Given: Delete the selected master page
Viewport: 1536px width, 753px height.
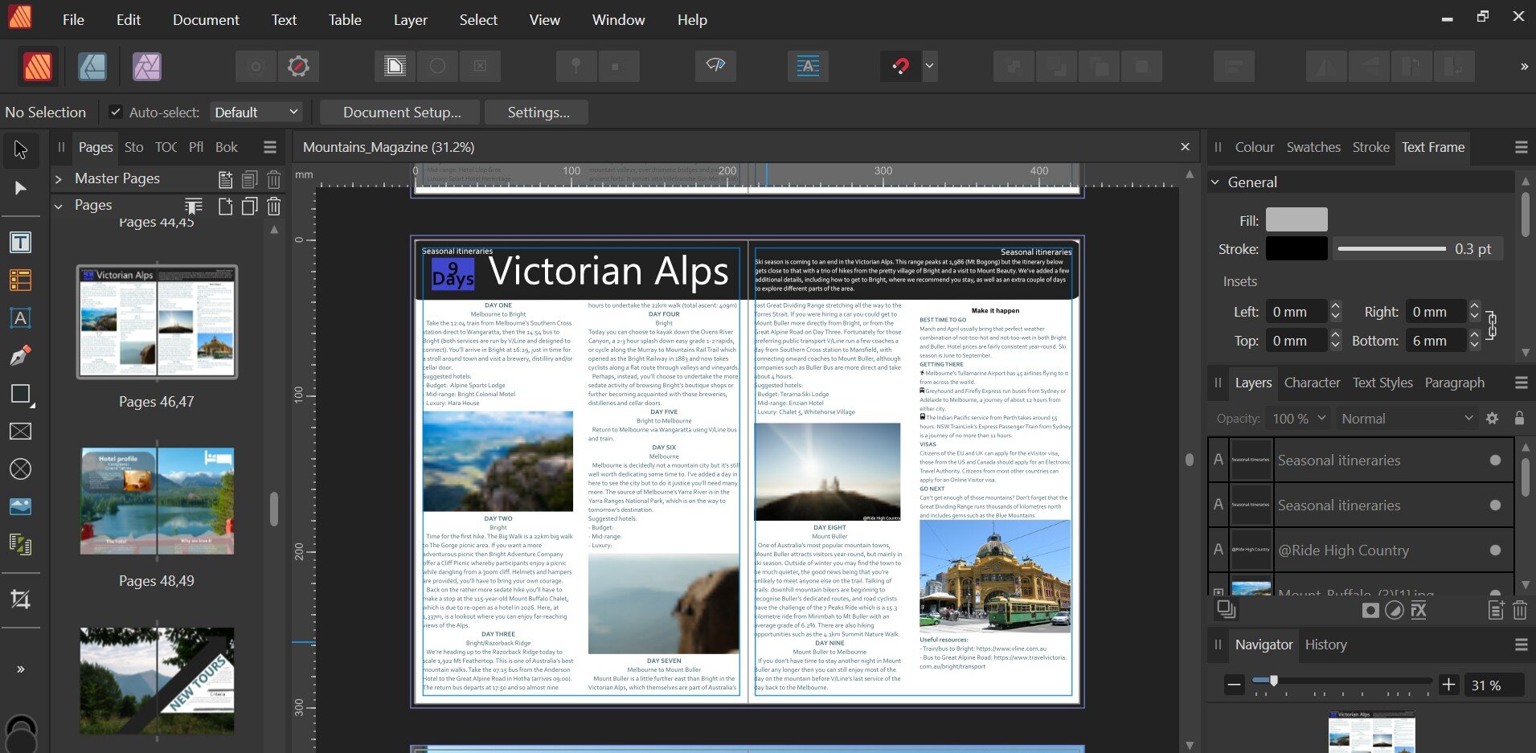Looking at the screenshot, I should click(274, 179).
